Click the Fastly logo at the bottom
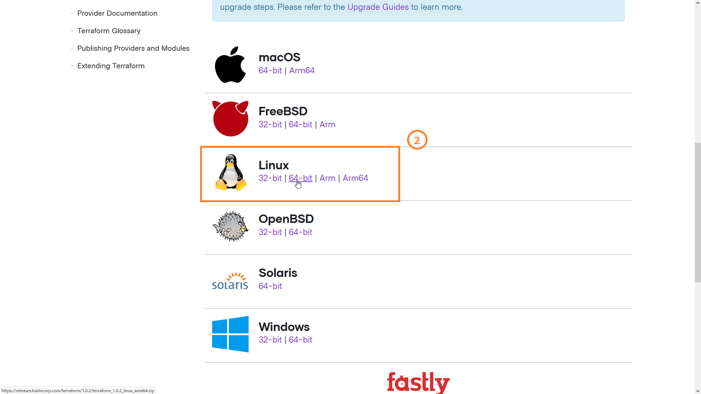 click(418, 383)
